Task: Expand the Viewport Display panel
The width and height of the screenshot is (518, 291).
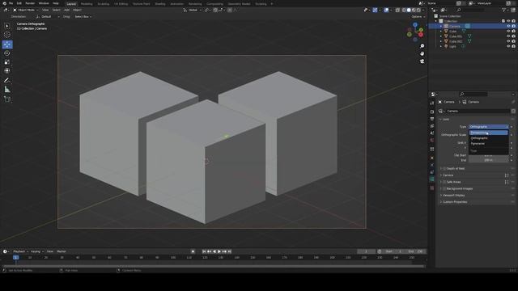Action: [453, 196]
